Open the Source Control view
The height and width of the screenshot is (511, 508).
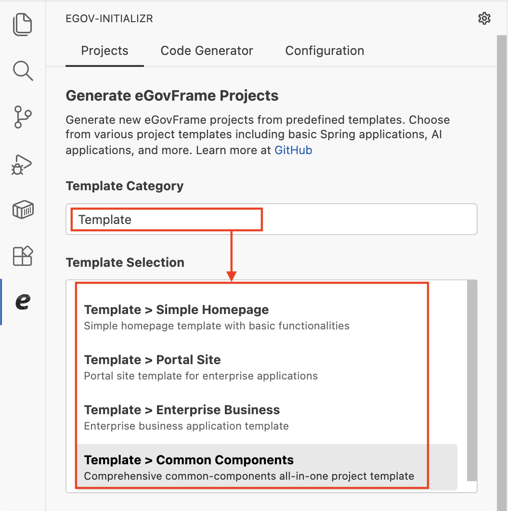23,117
